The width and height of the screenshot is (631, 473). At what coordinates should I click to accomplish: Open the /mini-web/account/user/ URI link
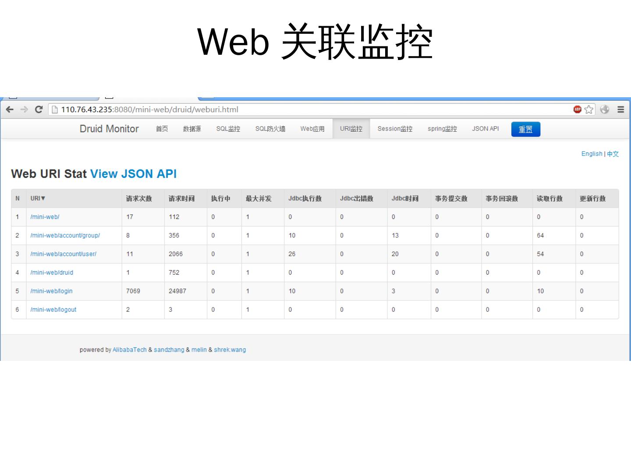click(63, 254)
